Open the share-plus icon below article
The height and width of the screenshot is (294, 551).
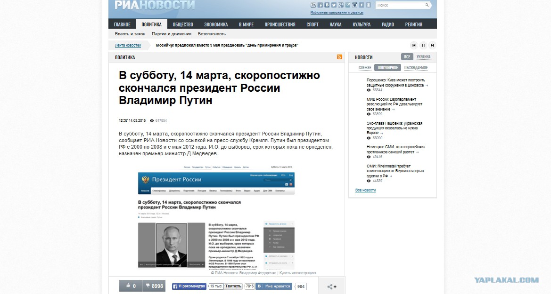coord(332,286)
